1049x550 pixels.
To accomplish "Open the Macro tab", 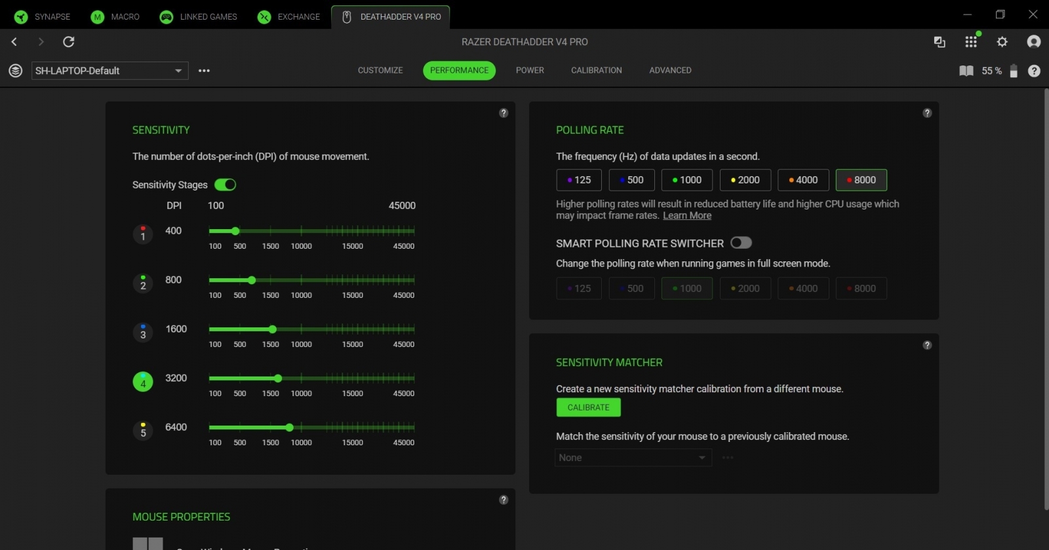I will [x=116, y=17].
